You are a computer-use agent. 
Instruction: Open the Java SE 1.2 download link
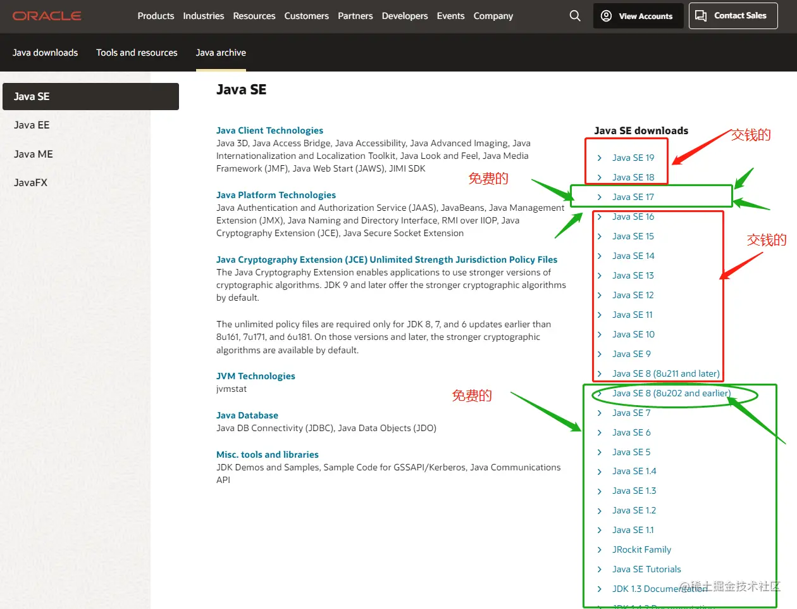click(x=634, y=511)
